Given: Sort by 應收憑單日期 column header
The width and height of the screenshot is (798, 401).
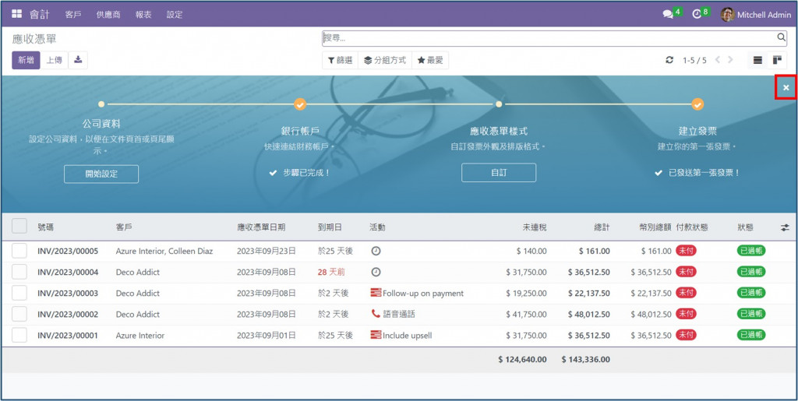Looking at the screenshot, I should pyautogui.click(x=261, y=227).
